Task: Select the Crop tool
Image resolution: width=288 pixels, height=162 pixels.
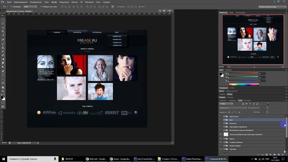Action: 3,31
